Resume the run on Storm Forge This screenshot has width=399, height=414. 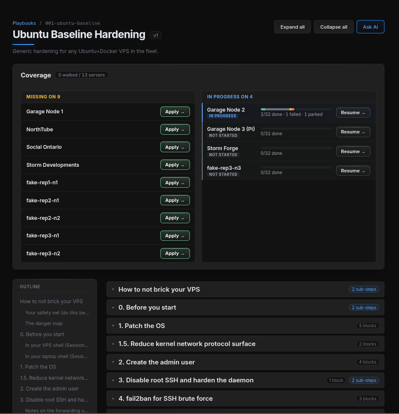pos(353,151)
